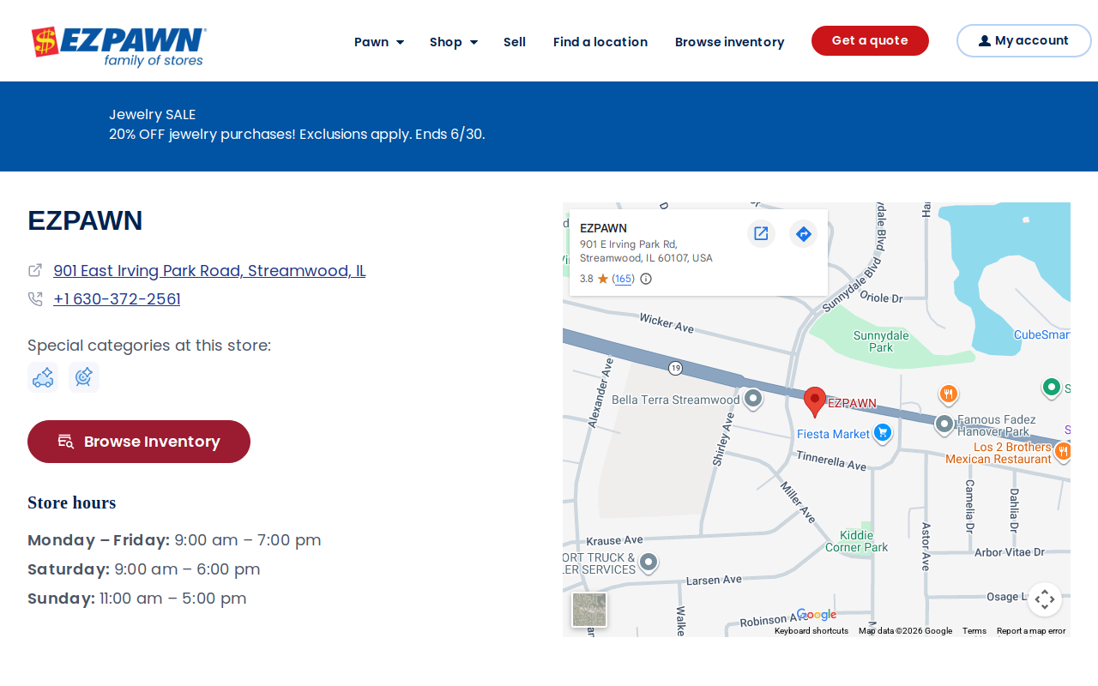Click the red Browse Inventory button
1098x686 pixels.
click(139, 442)
